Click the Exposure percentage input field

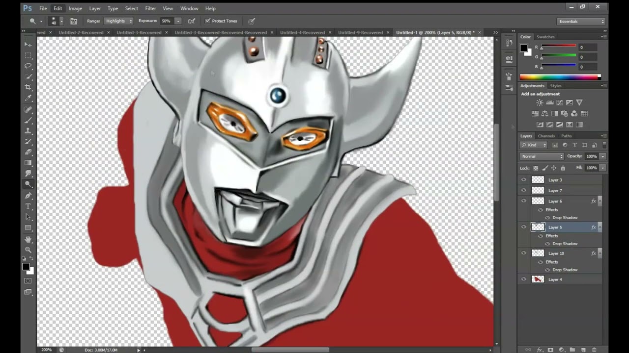167,21
